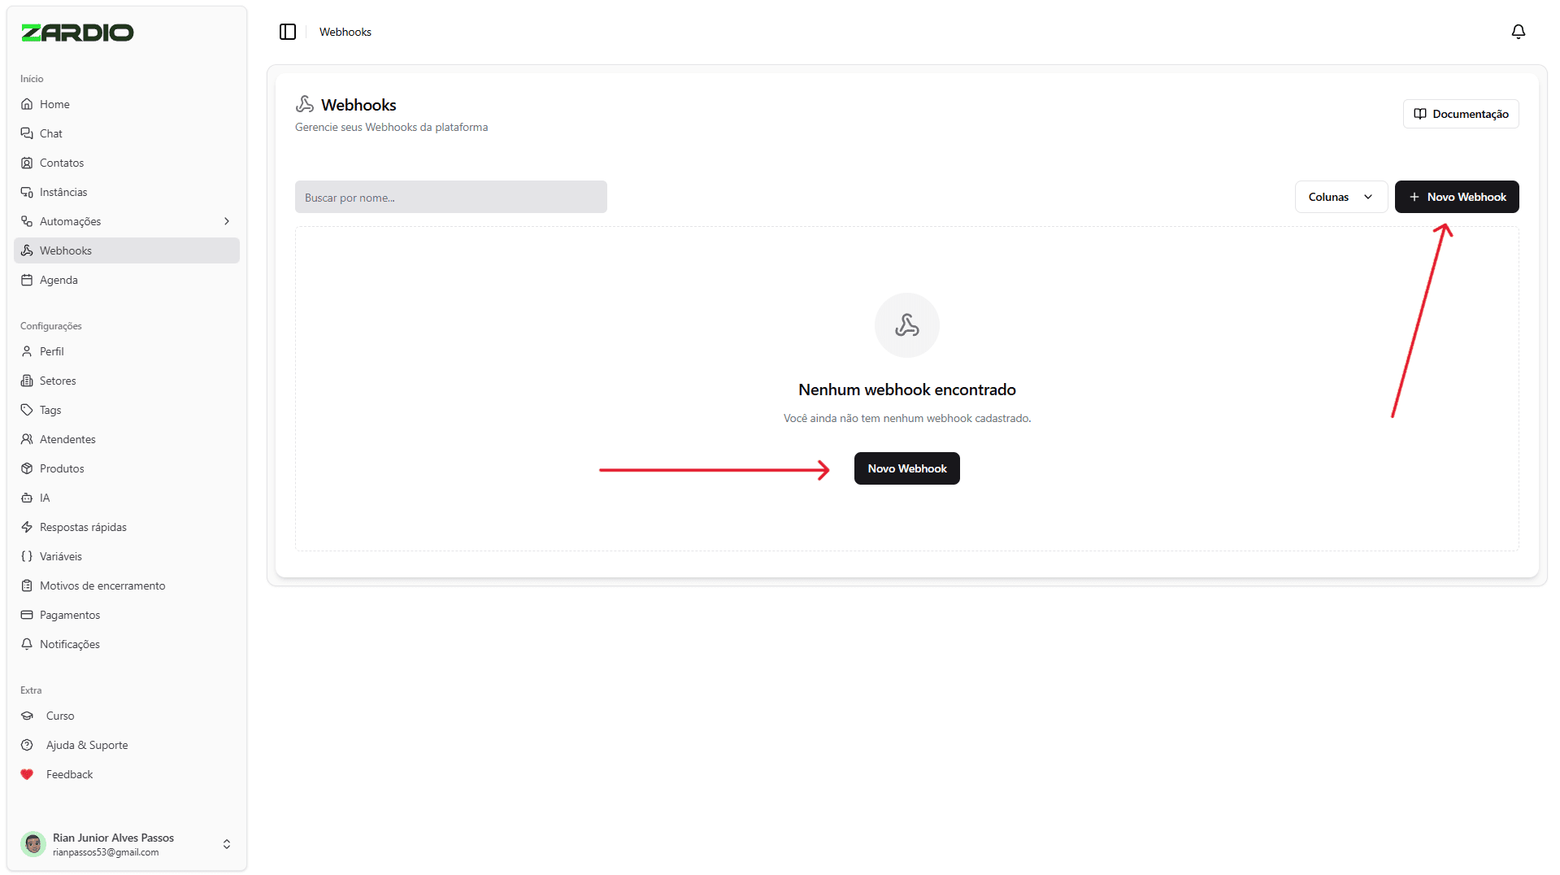Click the Feedback heart item
The width and height of the screenshot is (1560, 875).
coord(69,773)
